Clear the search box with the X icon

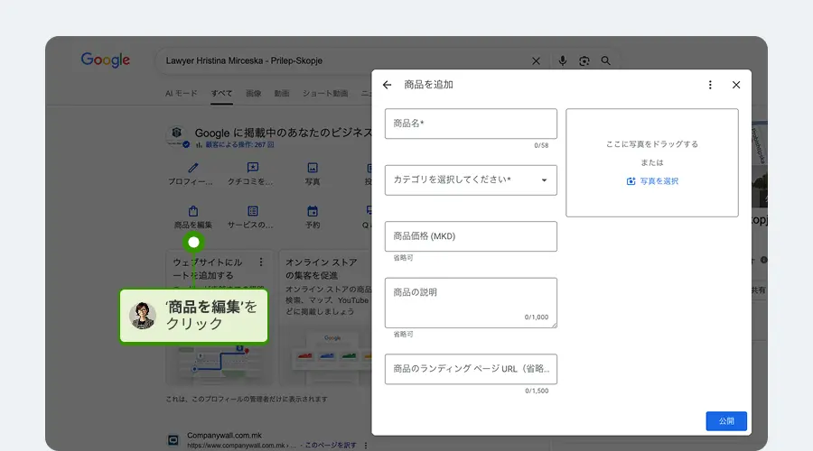click(x=536, y=61)
